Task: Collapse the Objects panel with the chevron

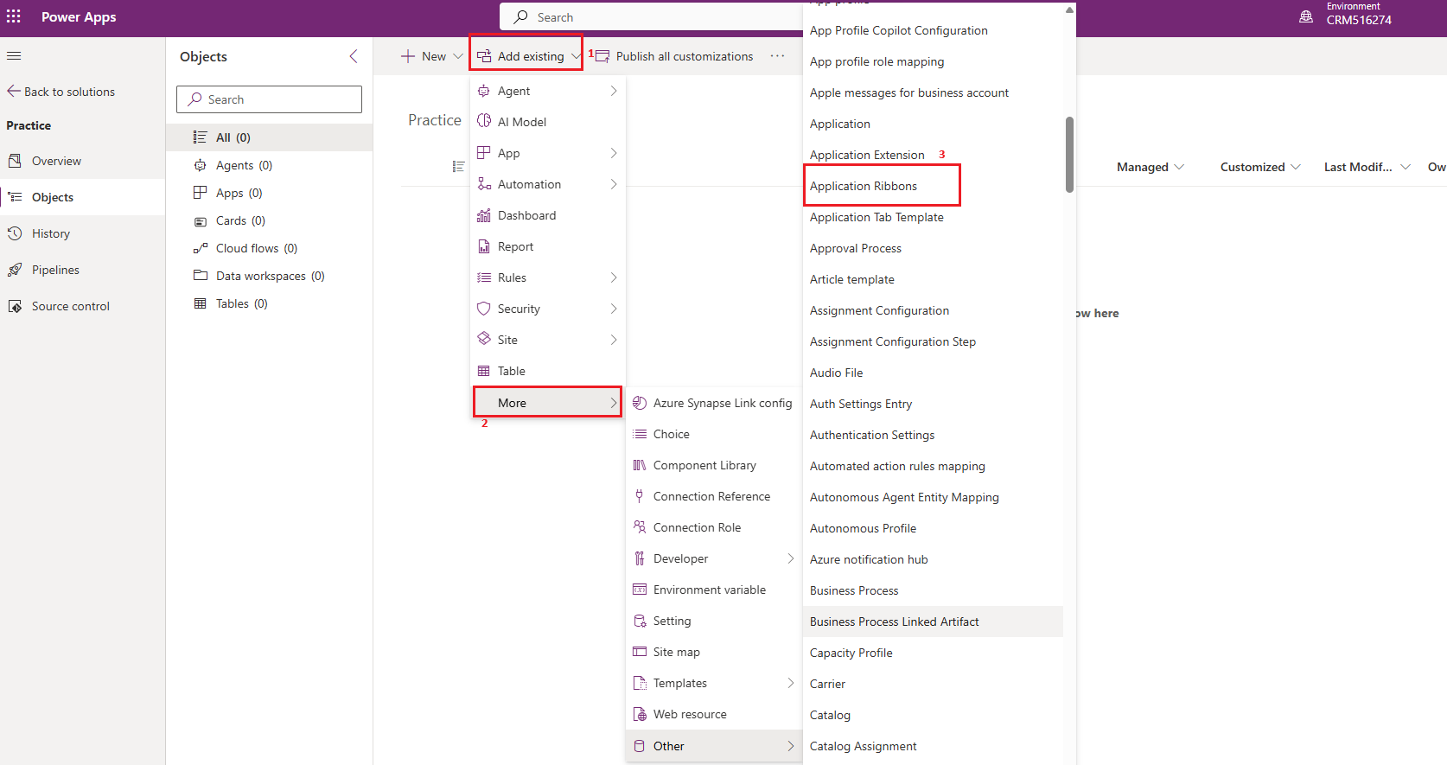Action: coord(353,56)
